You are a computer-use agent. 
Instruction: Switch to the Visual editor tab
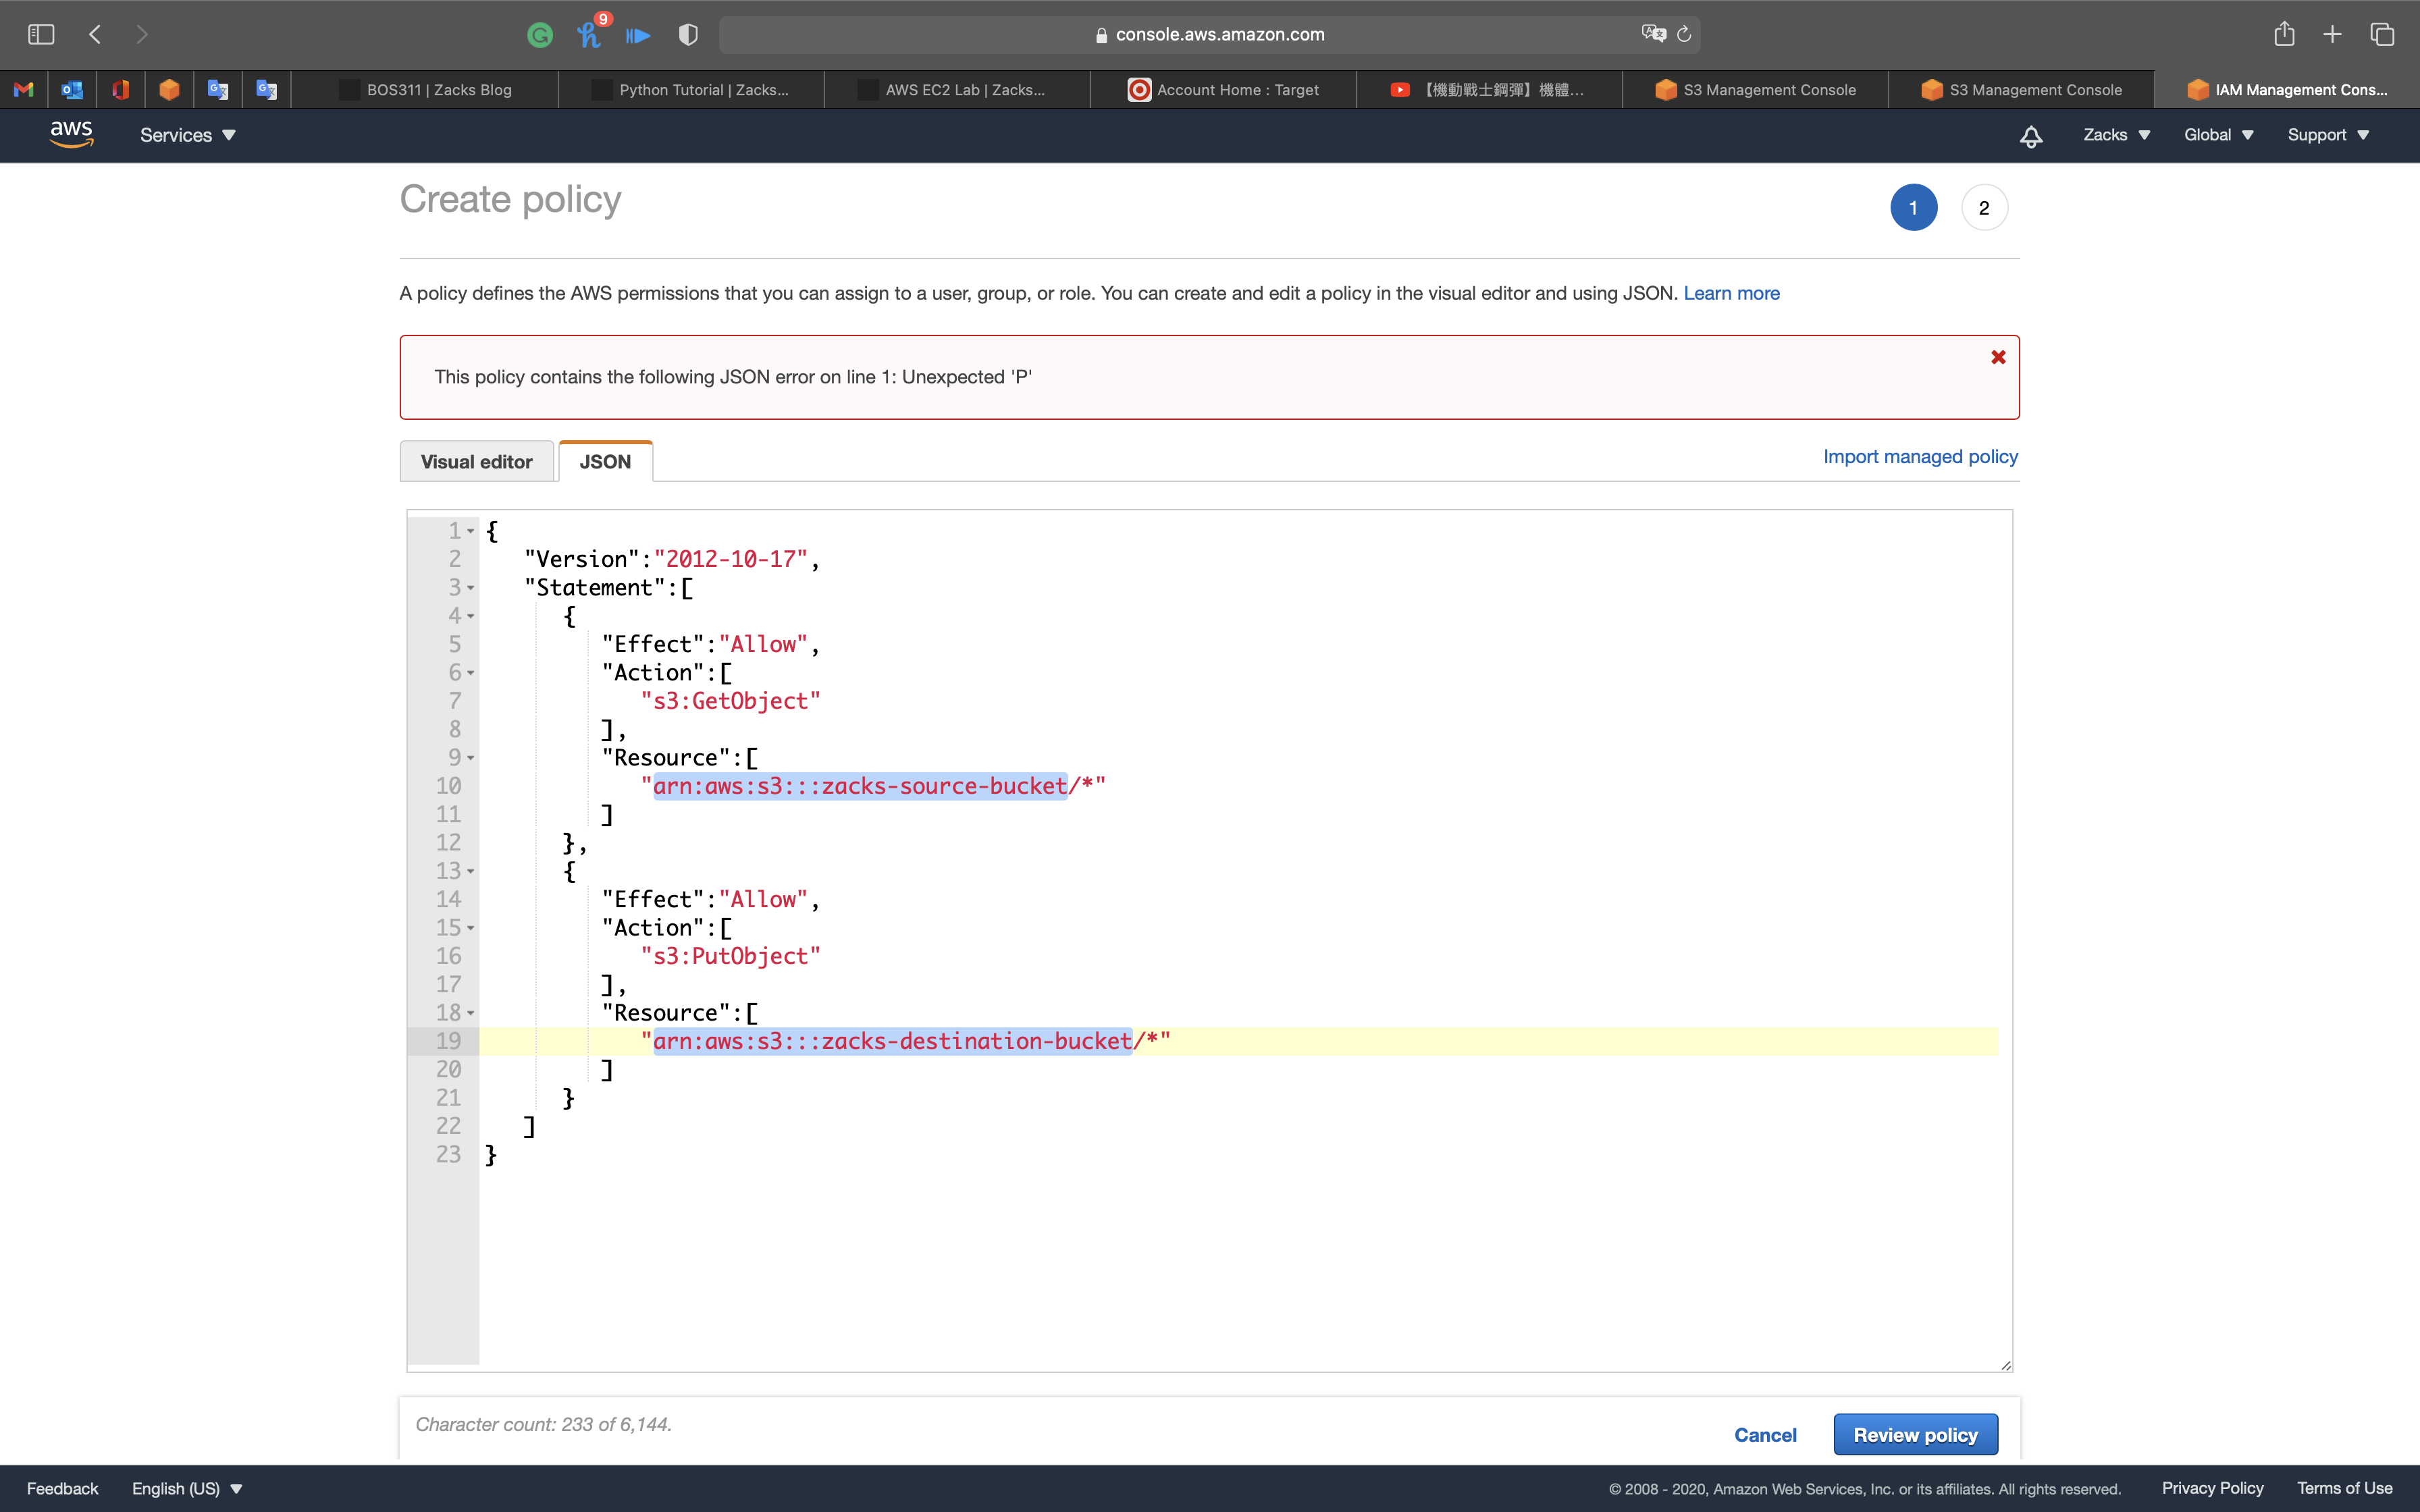(x=476, y=462)
